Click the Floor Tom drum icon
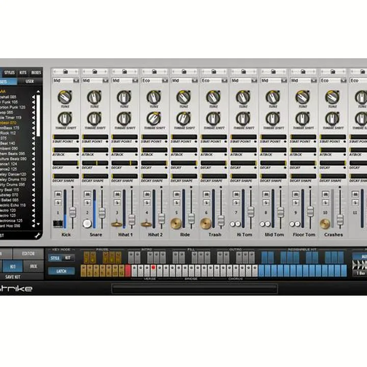367x367 pixels. 295,224
